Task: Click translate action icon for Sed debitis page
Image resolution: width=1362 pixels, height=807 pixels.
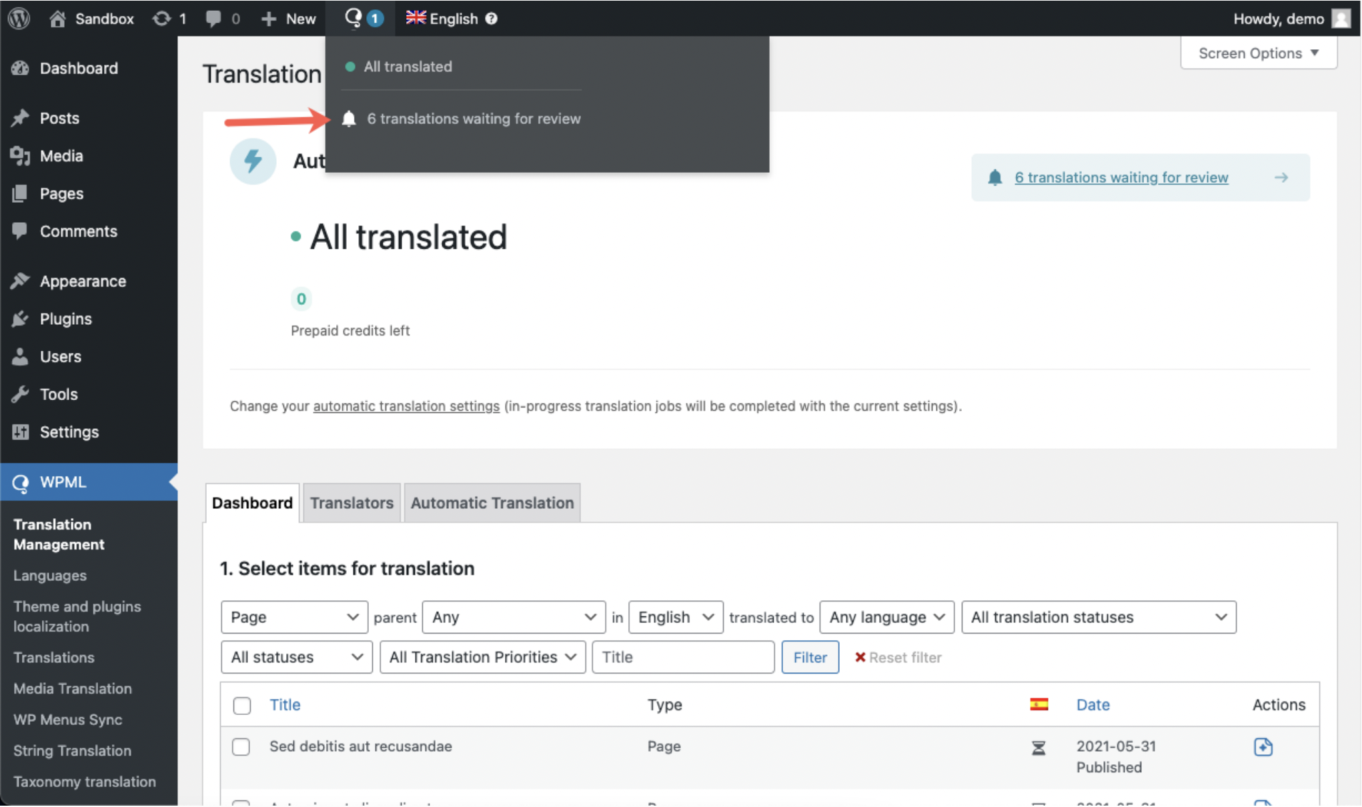Action: pyautogui.click(x=1263, y=747)
